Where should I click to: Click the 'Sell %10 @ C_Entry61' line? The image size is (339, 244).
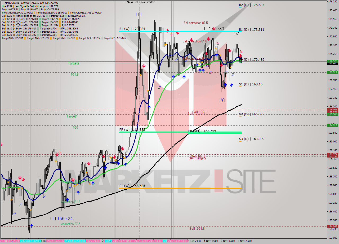(40, 22)
